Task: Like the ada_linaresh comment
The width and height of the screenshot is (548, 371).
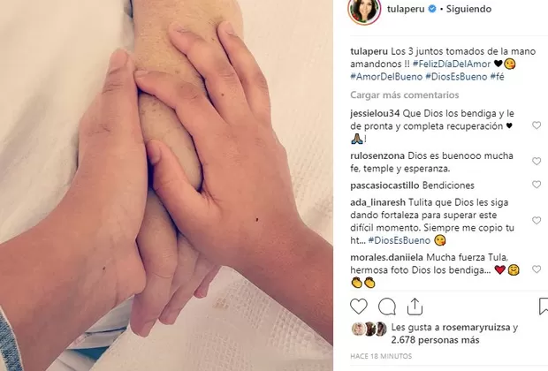Action: pyautogui.click(x=537, y=221)
